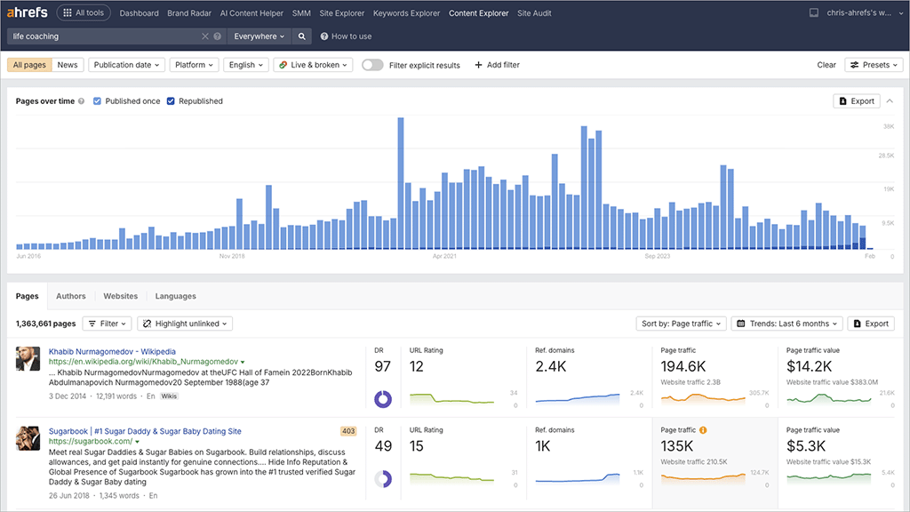Switch to the Authors tab
This screenshot has height=512, width=910.
71,296
